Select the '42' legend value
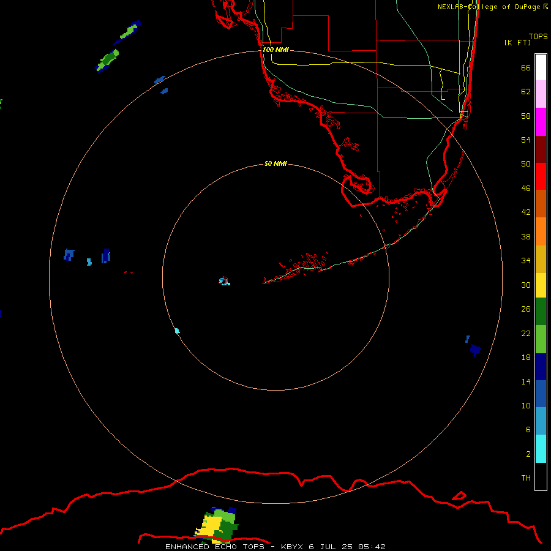 click(x=526, y=212)
